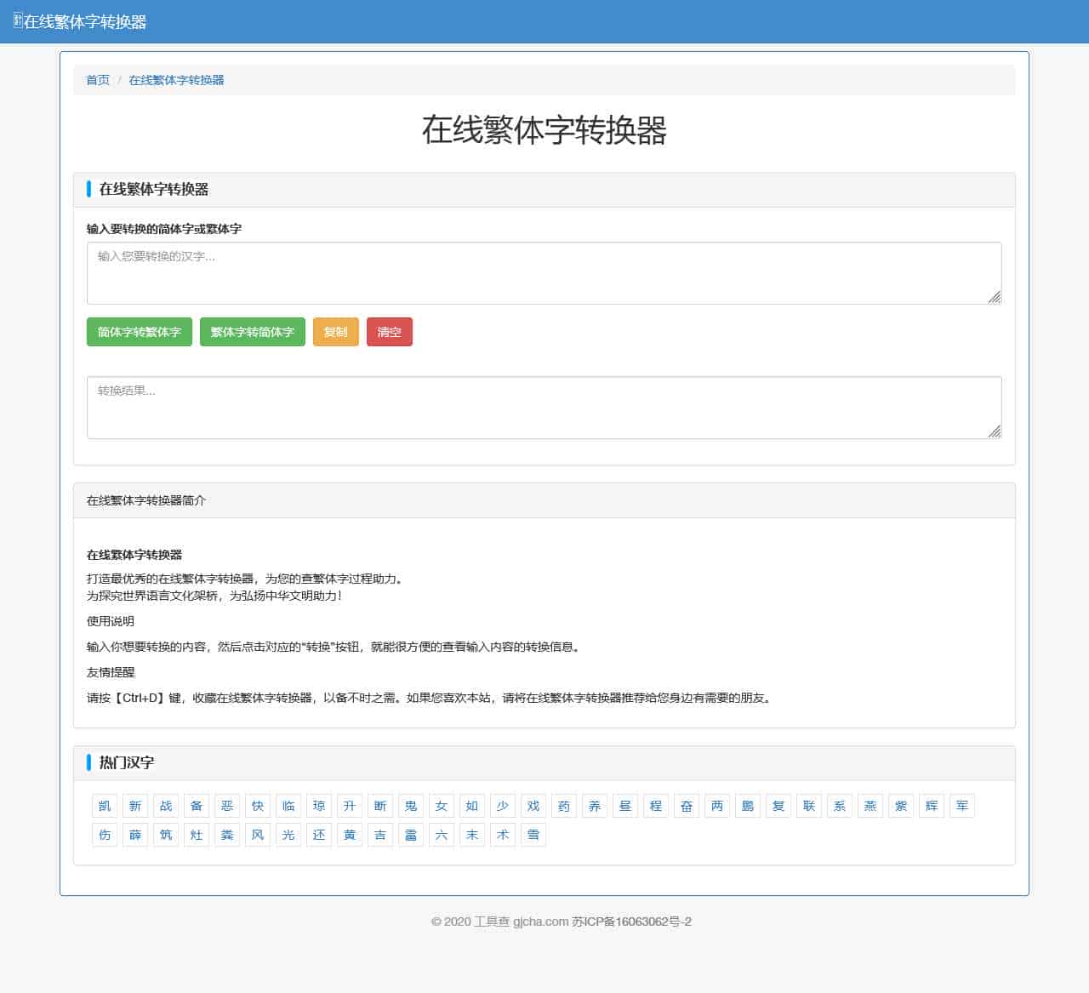Click the 繁体字转简体字 conversion button
Screen dimensions: 1089x993
click(252, 332)
